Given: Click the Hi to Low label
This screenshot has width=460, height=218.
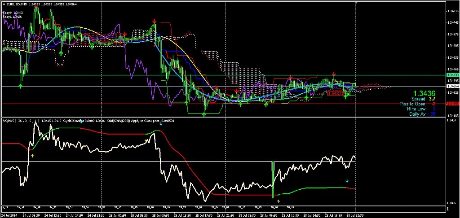Looking at the screenshot, I should [x=416, y=109].
